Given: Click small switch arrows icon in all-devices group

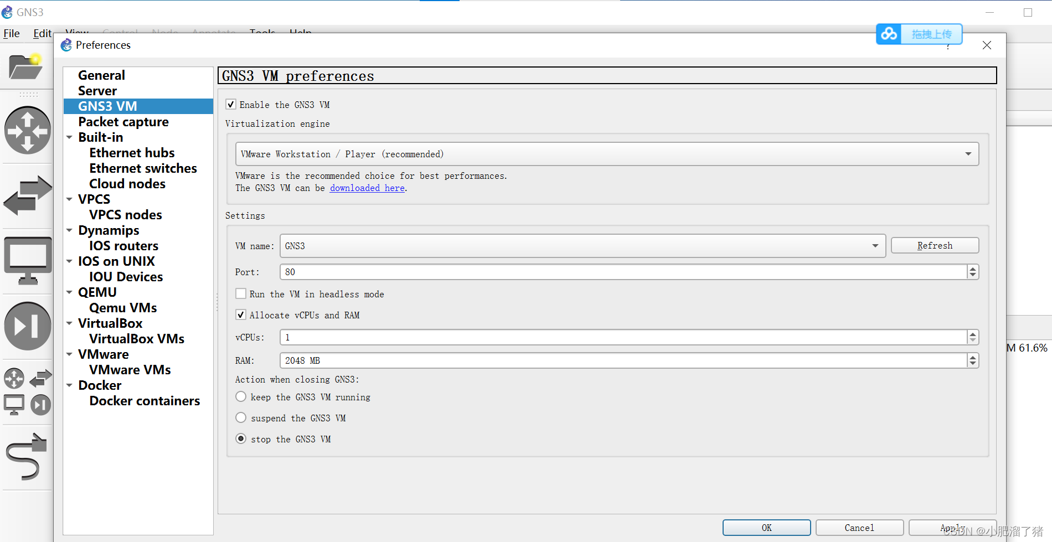Looking at the screenshot, I should [41, 379].
